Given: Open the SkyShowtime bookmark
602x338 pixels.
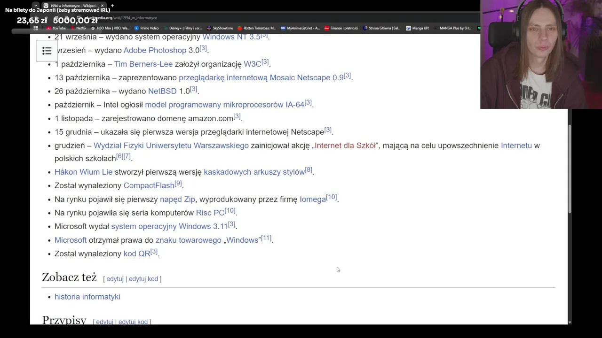Looking at the screenshot, I should click(x=220, y=28).
